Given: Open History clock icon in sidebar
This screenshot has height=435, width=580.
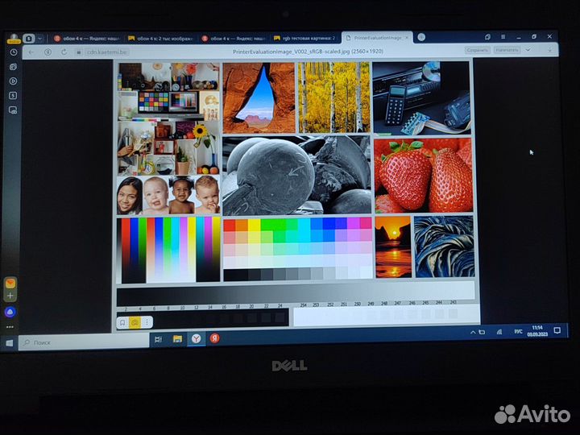Looking at the screenshot, I should [x=14, y=52].
